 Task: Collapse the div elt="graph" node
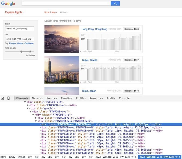(28, 108)
